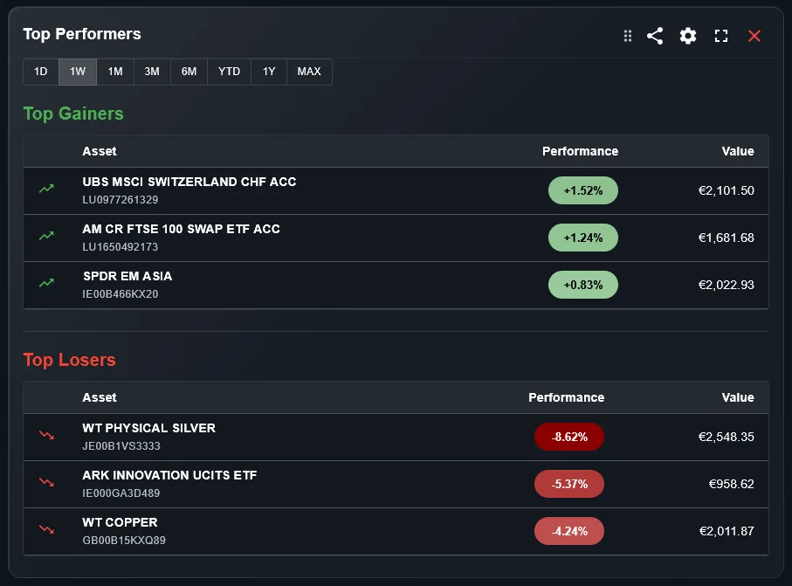
Task: Expand widget to fullscreen
Action: (x=720, y=36)
